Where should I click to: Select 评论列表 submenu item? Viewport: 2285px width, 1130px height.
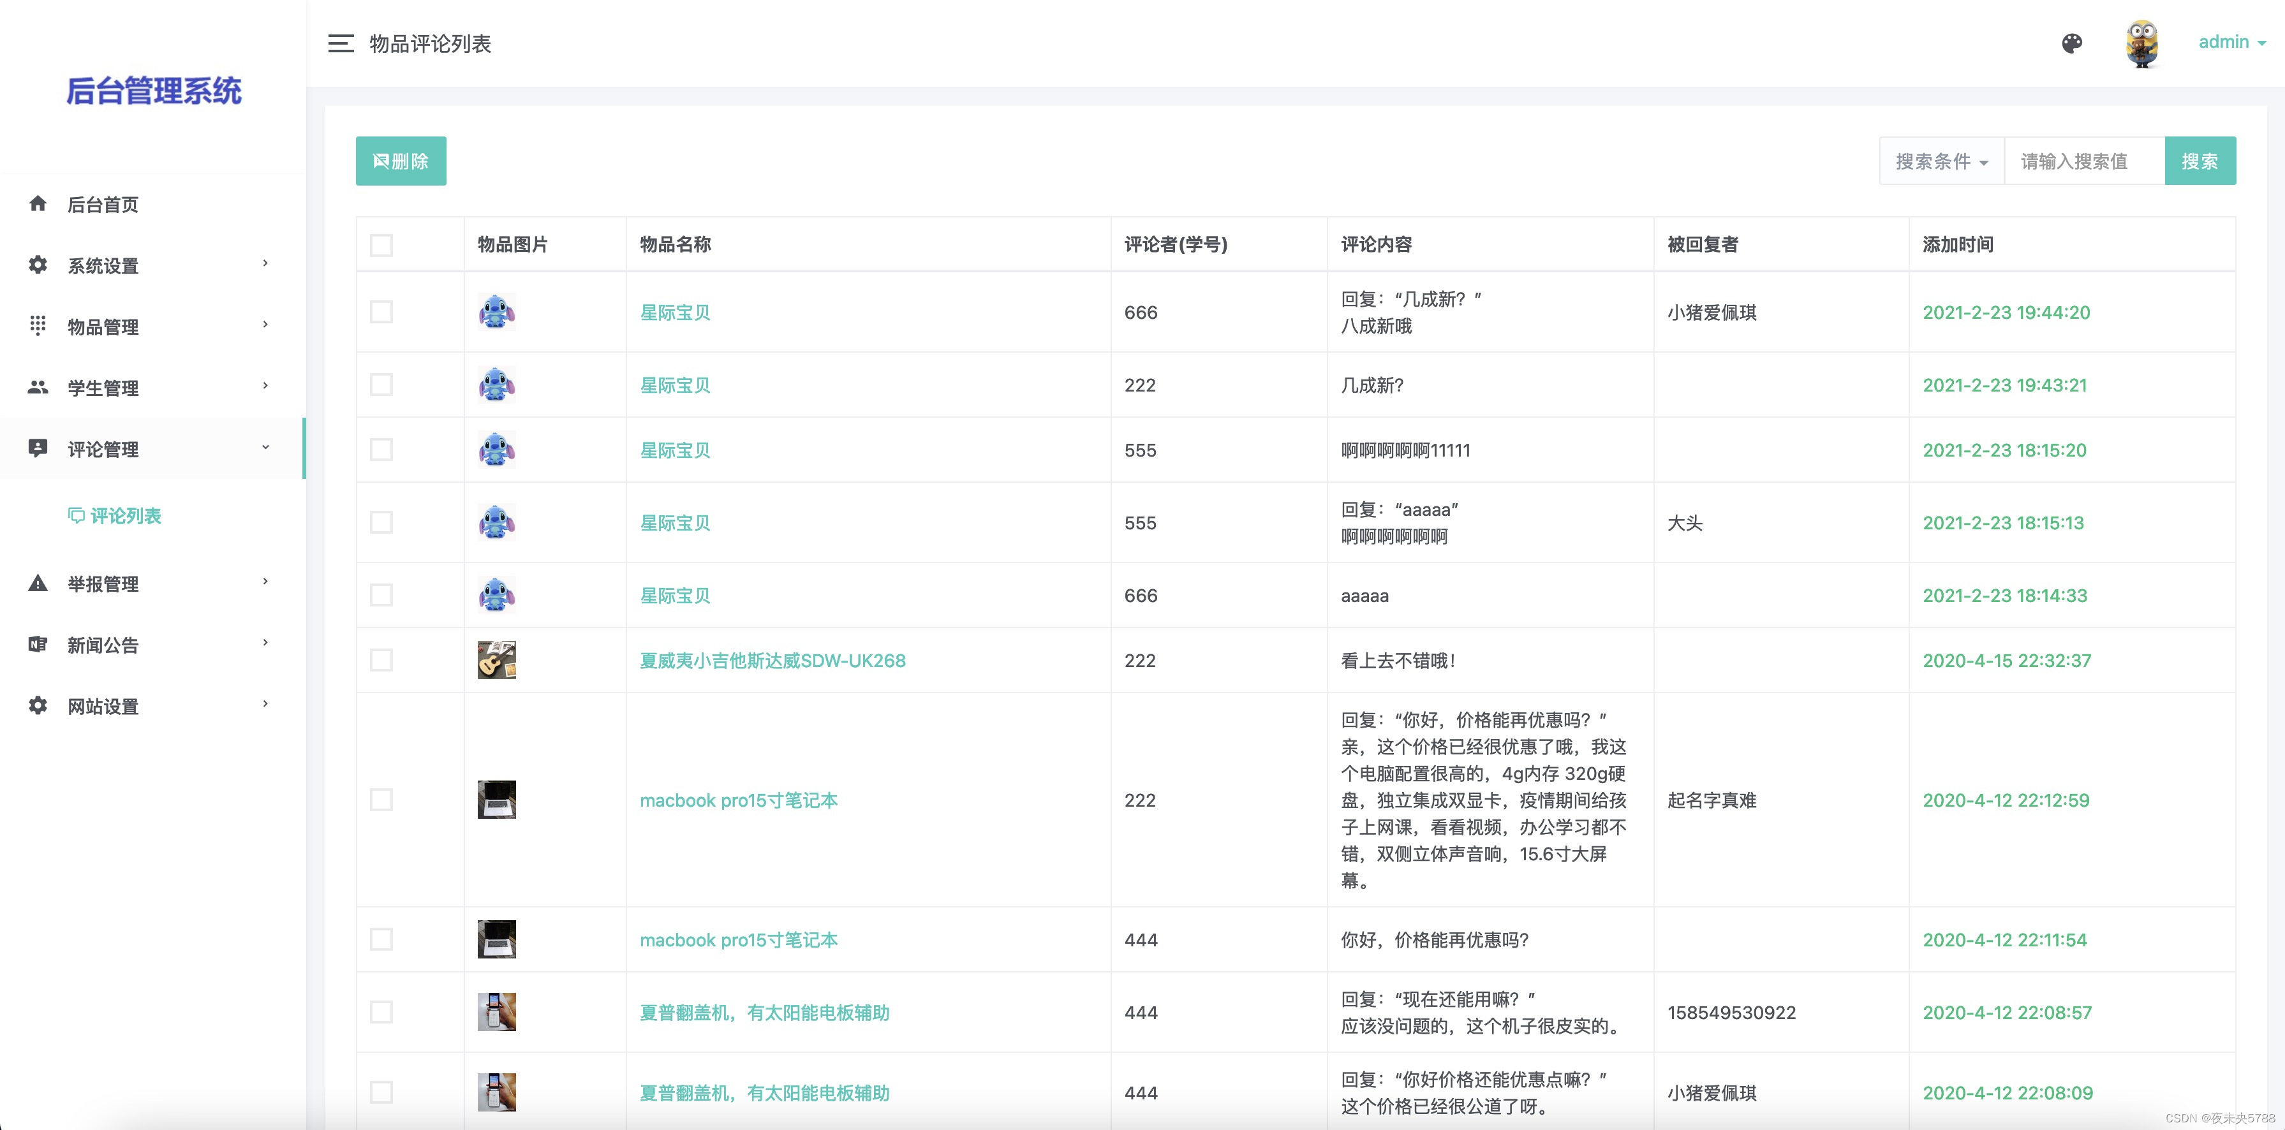[x=124, y=517]
